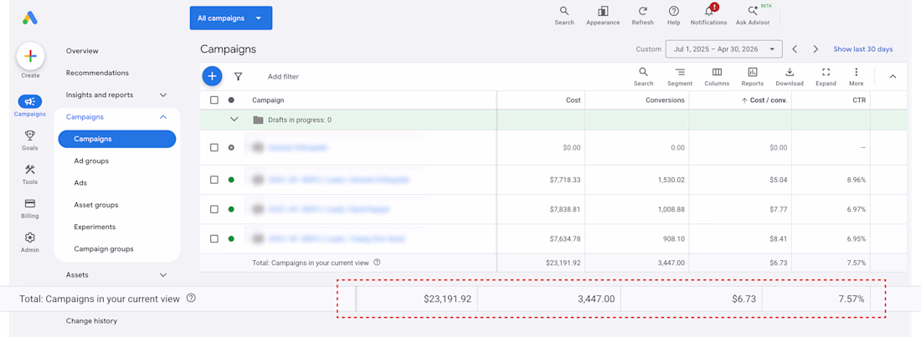Open the Billing card icon

(x=30, y=204)
